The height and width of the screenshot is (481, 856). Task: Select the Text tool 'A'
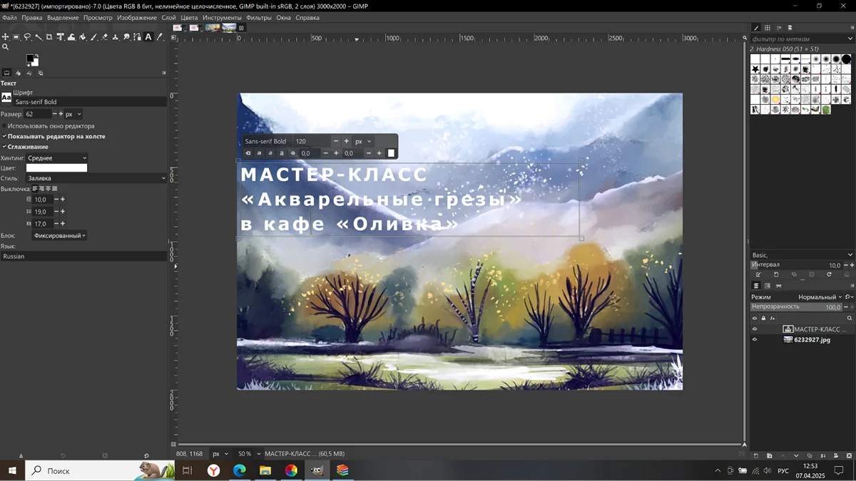pos(148,37)
